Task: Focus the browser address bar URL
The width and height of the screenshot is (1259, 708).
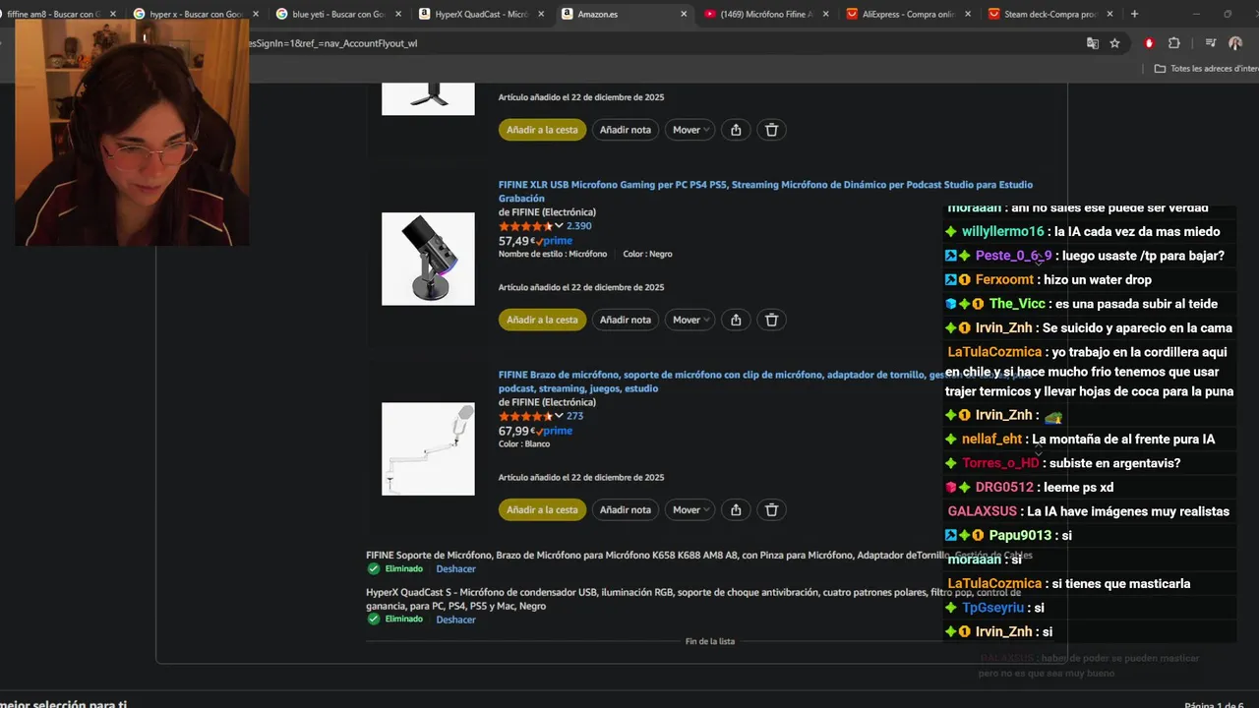Action: click(649, 43)
